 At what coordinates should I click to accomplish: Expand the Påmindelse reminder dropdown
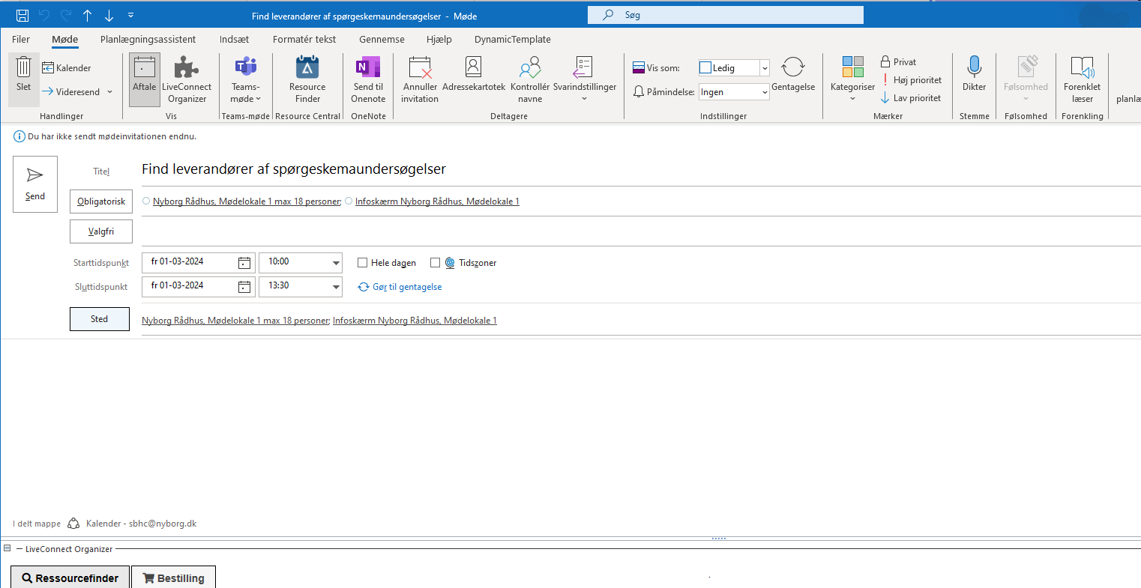tap(764, 92)
